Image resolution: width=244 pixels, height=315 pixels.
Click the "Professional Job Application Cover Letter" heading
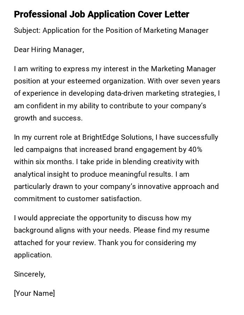101,14
